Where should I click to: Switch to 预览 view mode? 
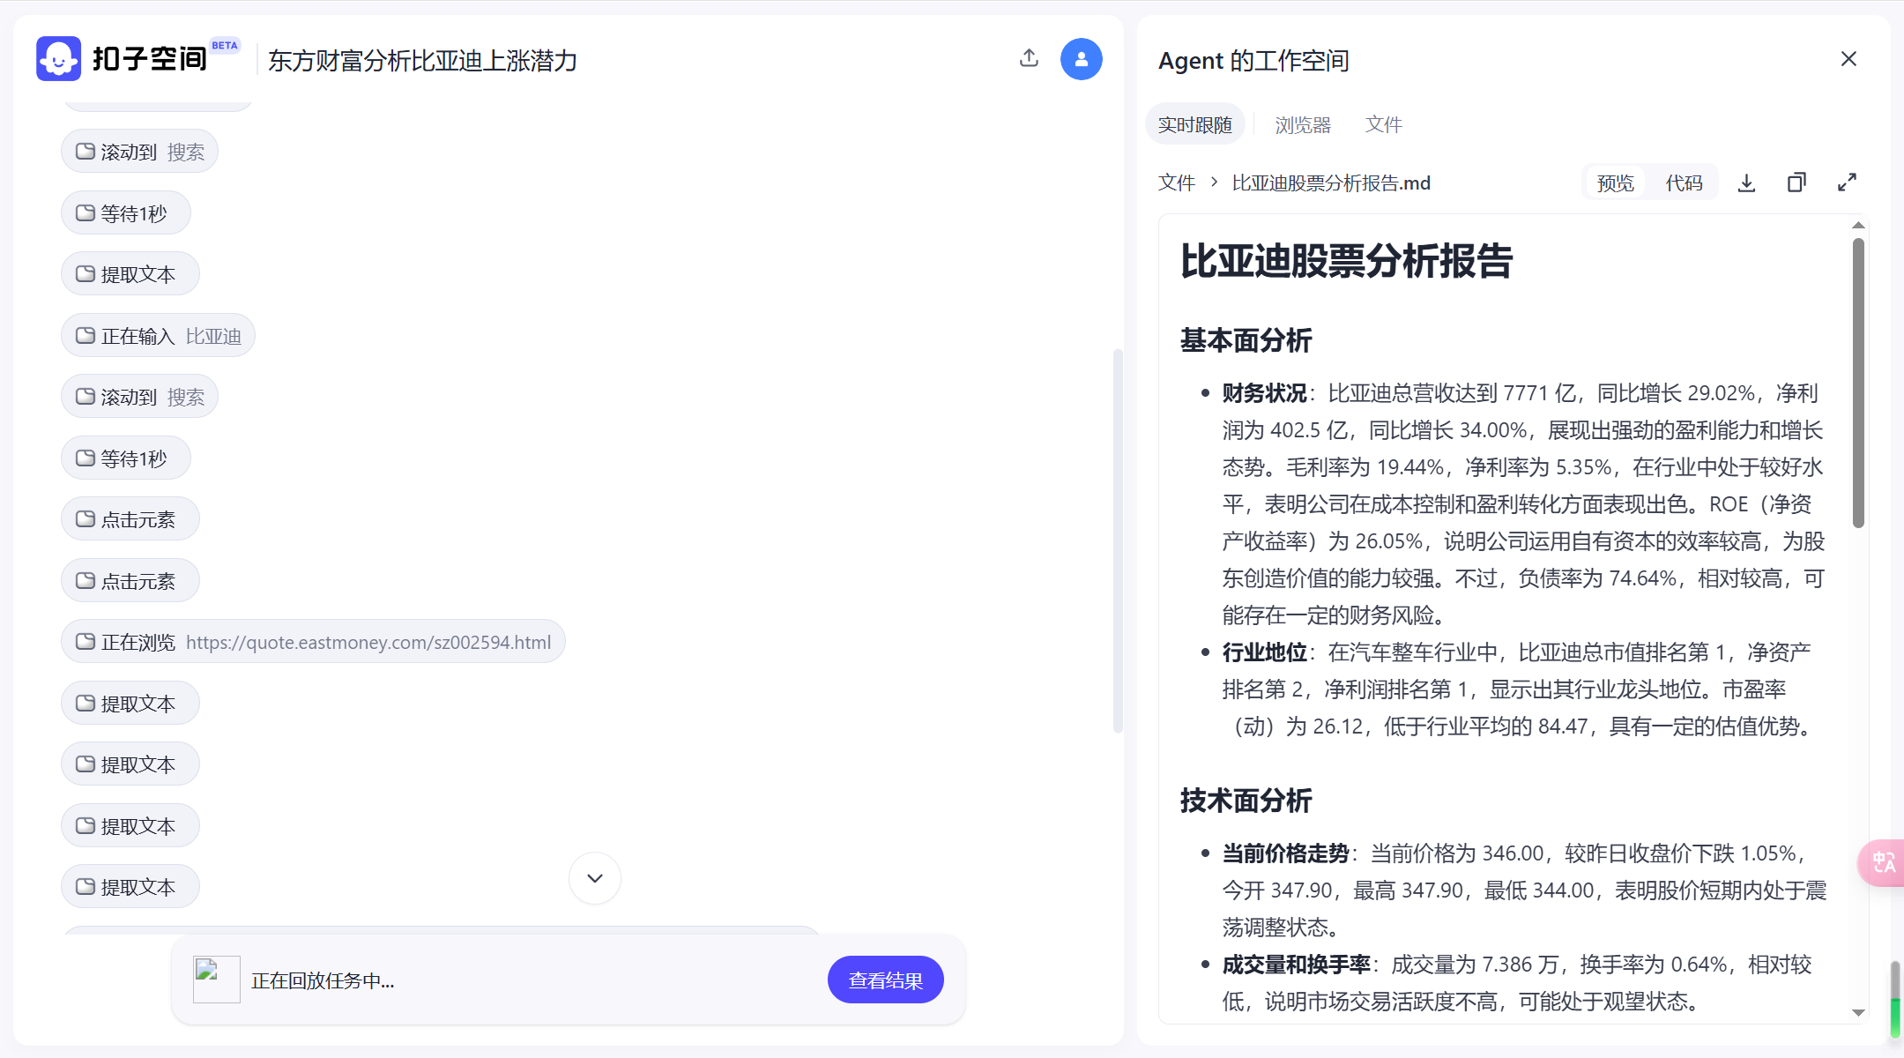[x=1615, y=183]
